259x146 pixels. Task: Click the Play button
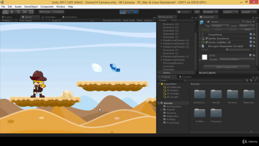[x=123, y=12]
